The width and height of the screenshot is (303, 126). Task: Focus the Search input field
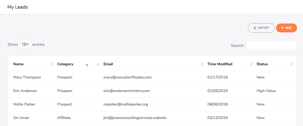[x=272, y=46]
